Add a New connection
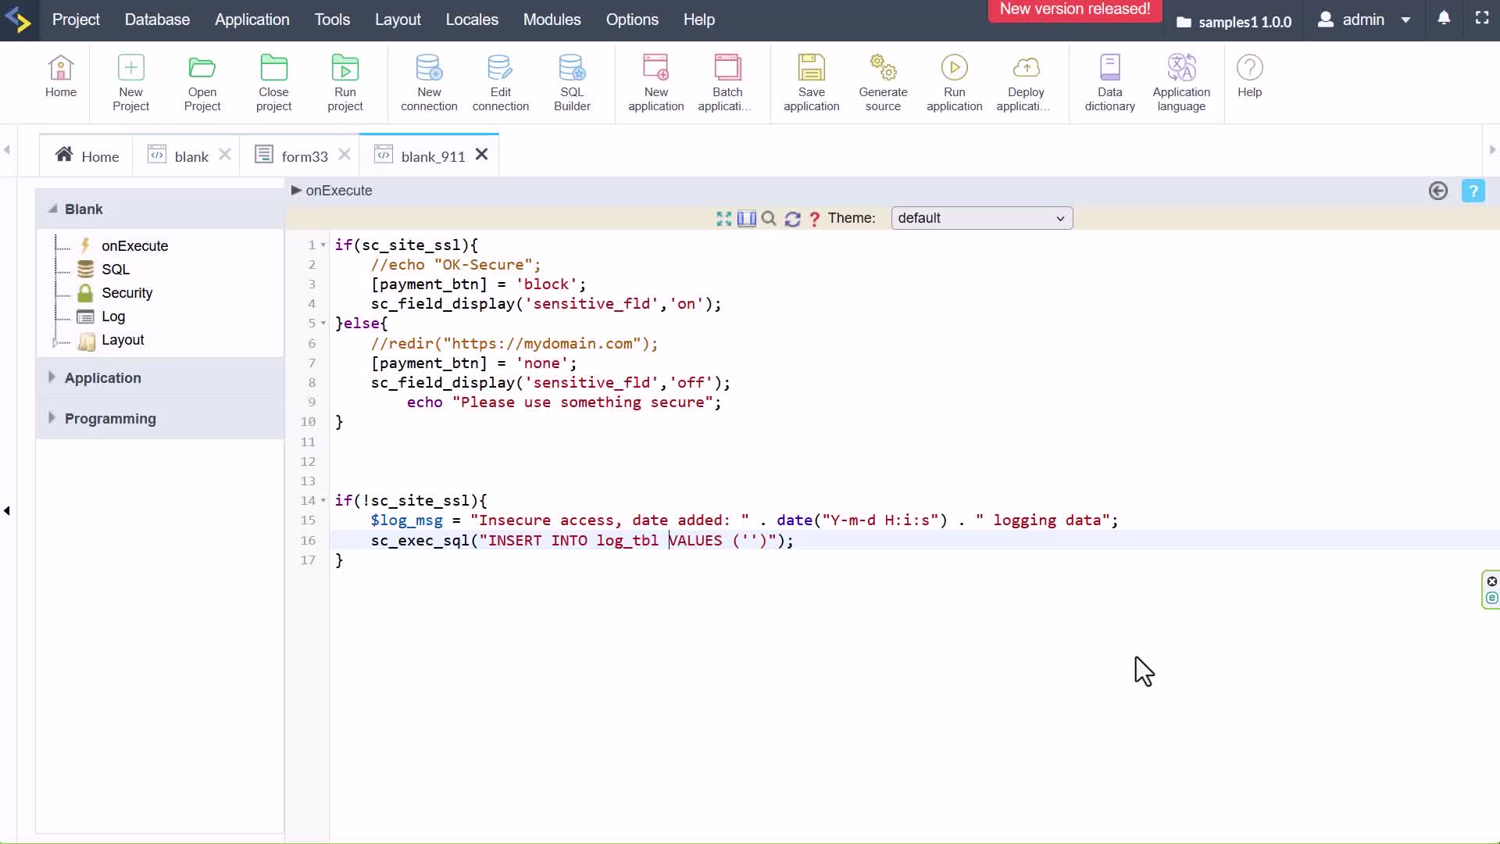The width and height of the screenshot is (1500, 844). click(429, 83)
